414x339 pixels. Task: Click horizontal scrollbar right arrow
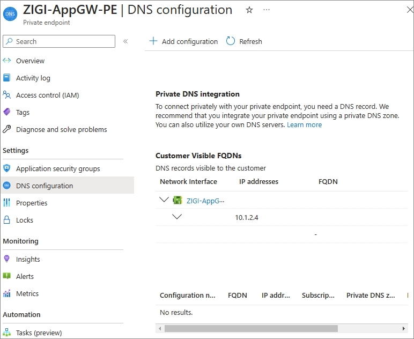click(404, 328)
